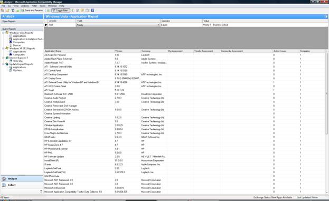The width and height of the screenshot is (329, 201).
Task: Click the blue help icon in the toolbar
Action: click(92, 10)
